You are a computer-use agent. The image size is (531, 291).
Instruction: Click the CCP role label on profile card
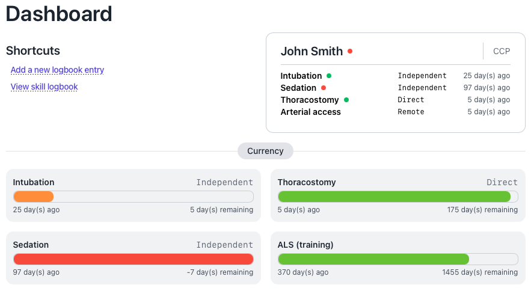pos(502,51)
